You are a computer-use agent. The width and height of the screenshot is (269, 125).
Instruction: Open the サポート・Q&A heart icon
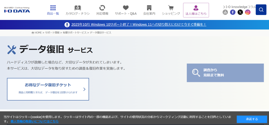[x=126, y=8]
